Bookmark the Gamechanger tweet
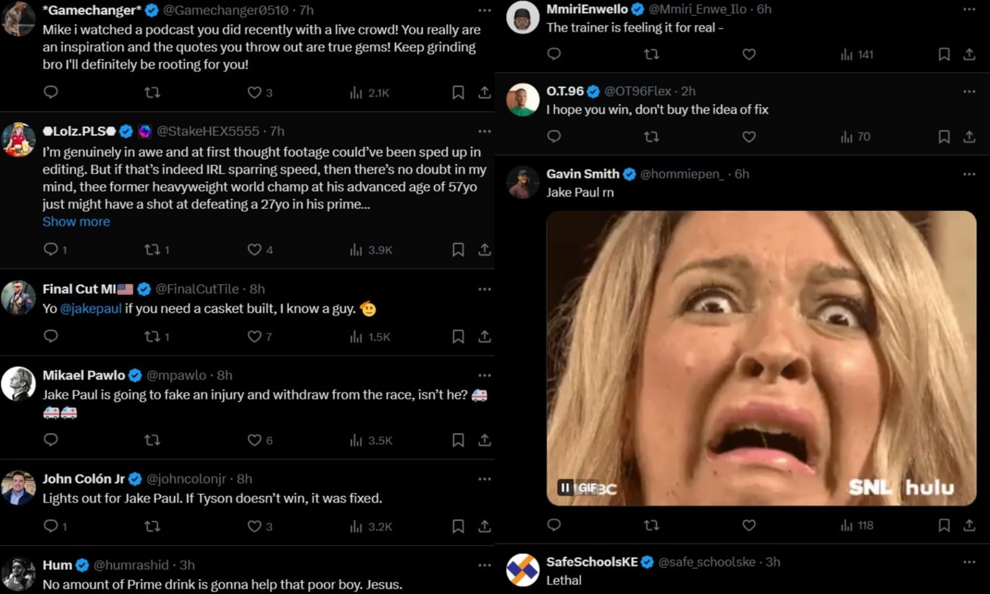Image resolution: width=990 pixels, height=594 pixels. click(458, 92)
